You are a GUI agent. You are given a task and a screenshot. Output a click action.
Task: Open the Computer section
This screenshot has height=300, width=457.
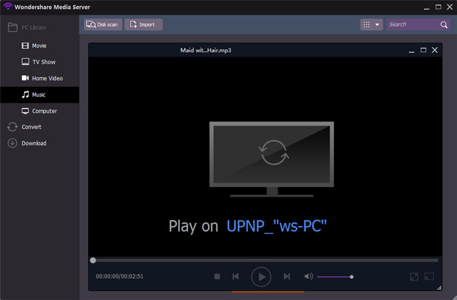(39, 111)
